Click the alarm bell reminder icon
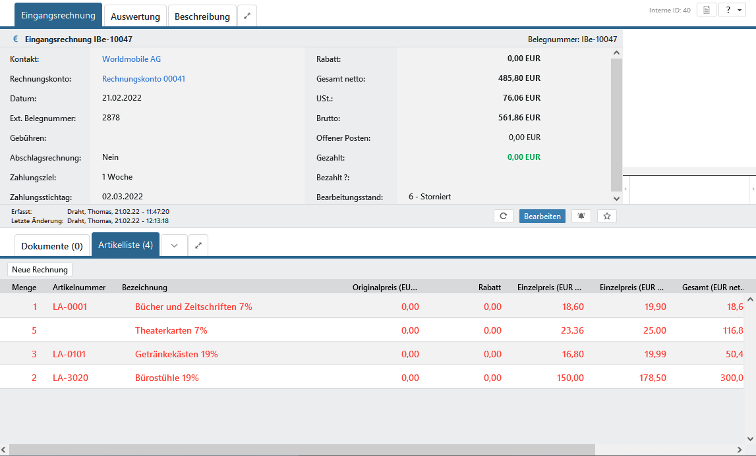 coord(581,216)
